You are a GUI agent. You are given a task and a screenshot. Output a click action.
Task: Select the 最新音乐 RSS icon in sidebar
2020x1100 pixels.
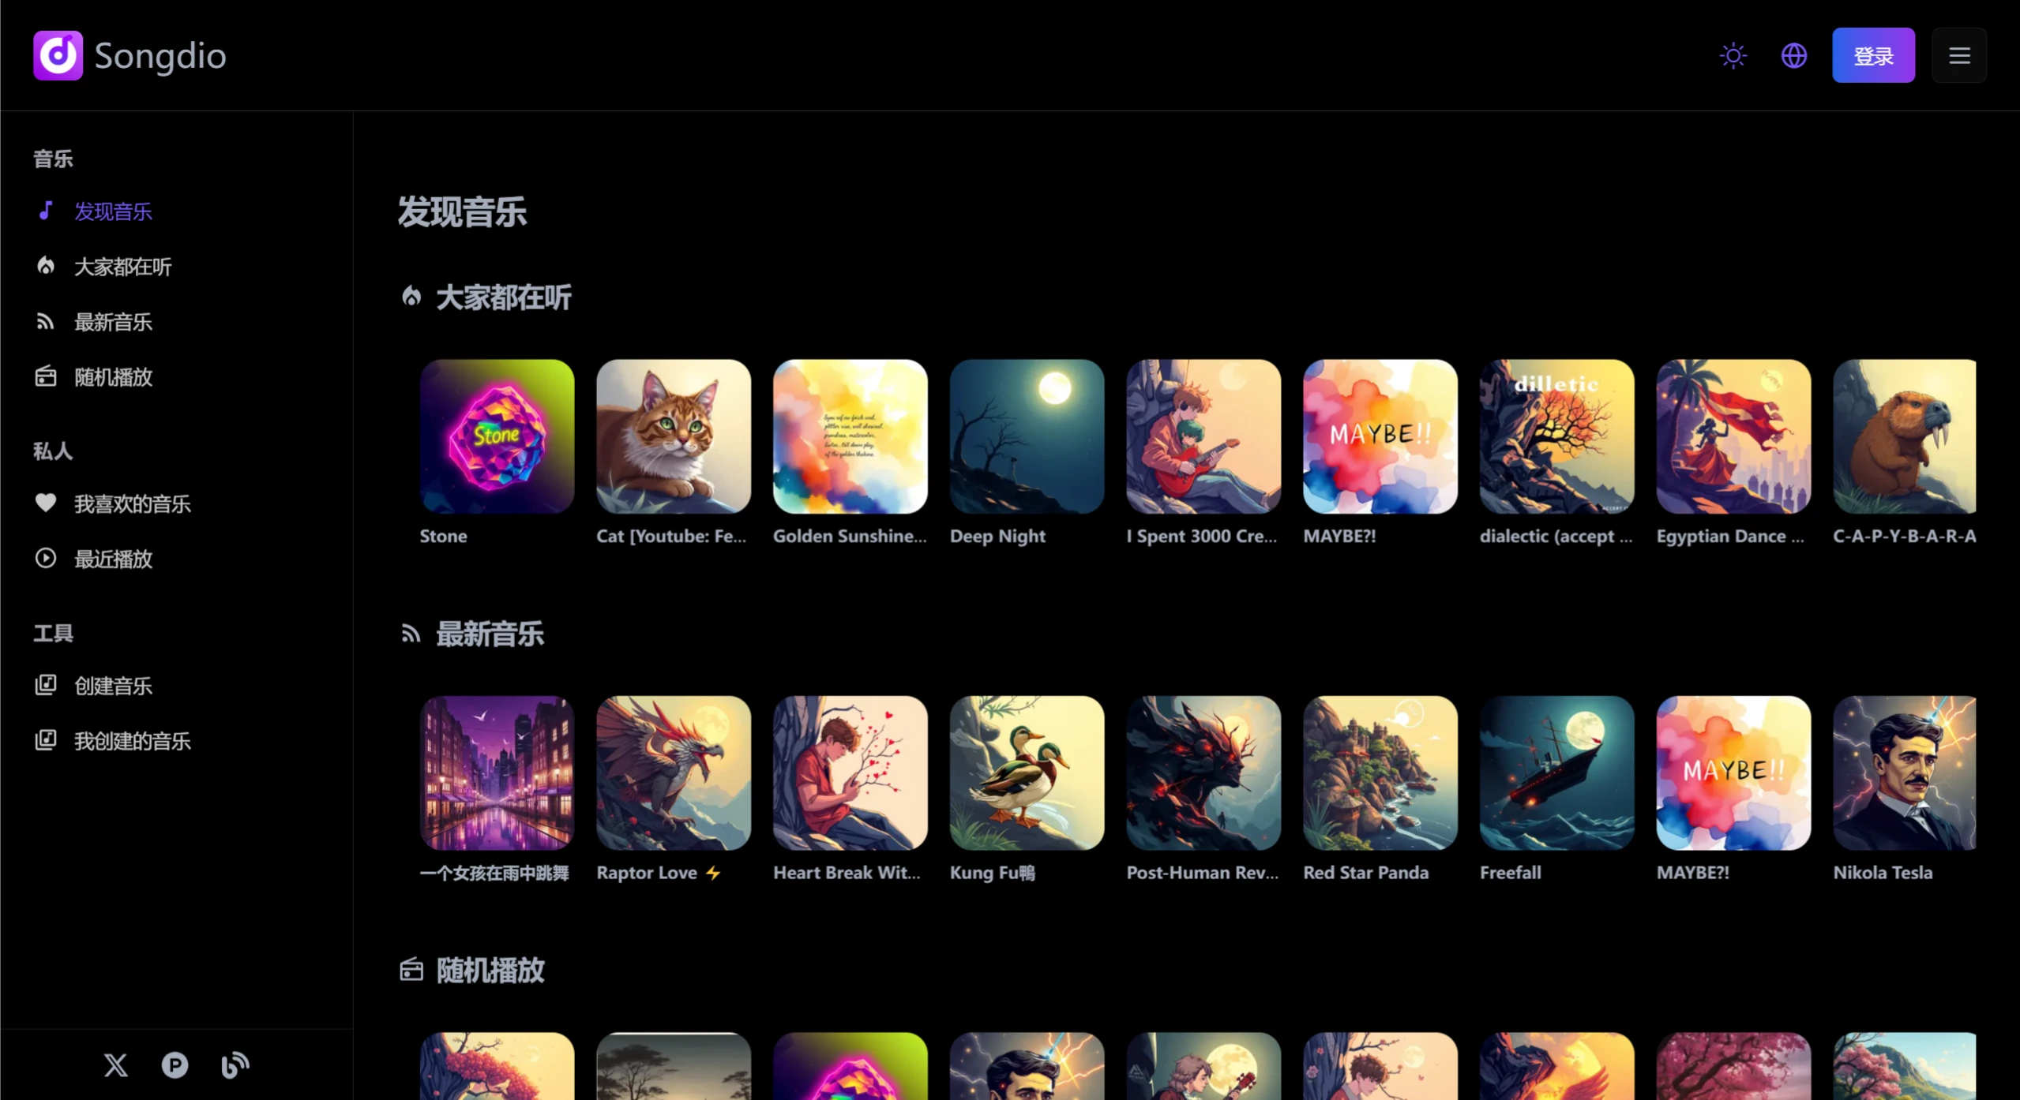click(x=45, y=321)
